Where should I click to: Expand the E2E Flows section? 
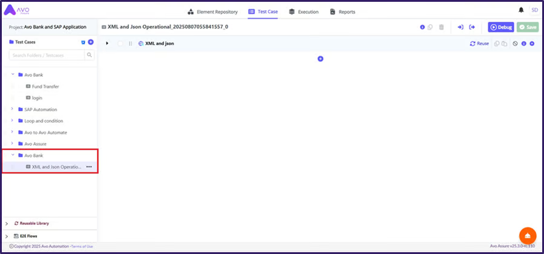point(7,236)
